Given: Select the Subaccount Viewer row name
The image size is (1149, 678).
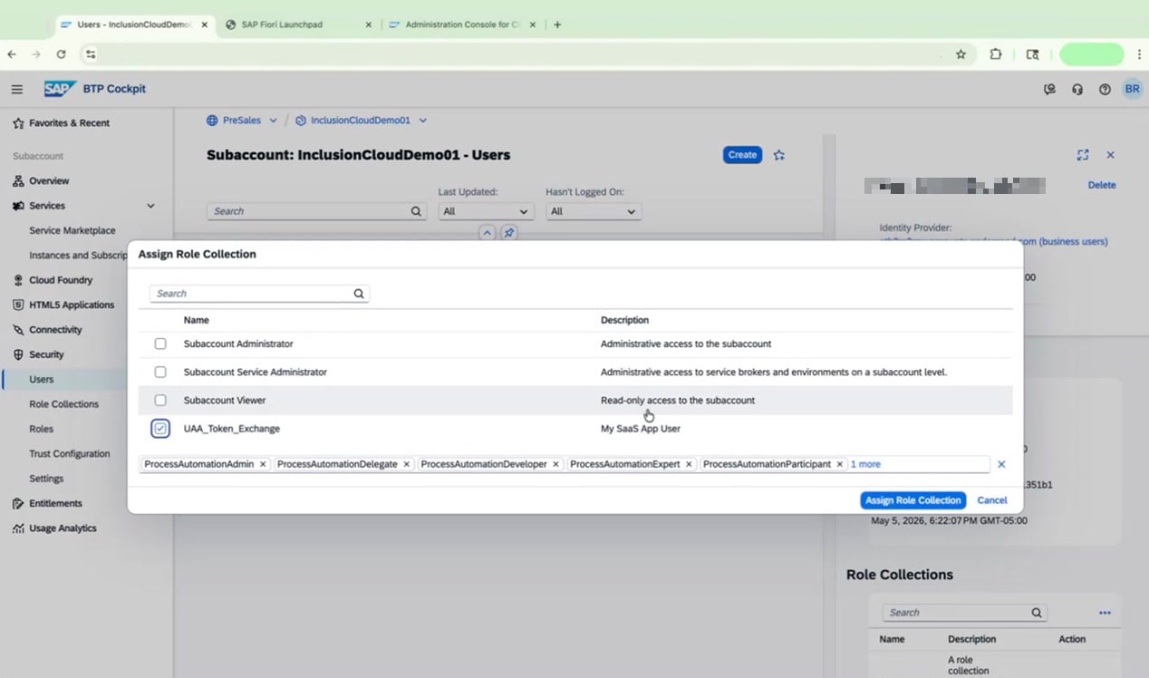Looking at the screenshot, I should pyautogui.click(x=225, y=401).
